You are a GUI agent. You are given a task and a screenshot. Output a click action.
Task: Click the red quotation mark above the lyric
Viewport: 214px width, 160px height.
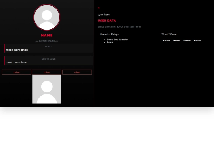(99, 8)
